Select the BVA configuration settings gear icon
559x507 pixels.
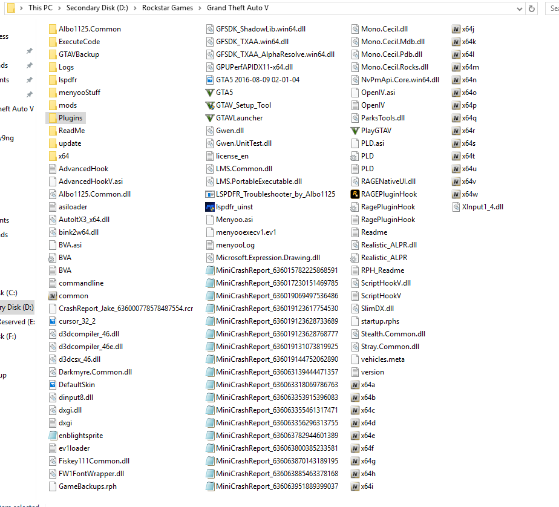[52, 258]
